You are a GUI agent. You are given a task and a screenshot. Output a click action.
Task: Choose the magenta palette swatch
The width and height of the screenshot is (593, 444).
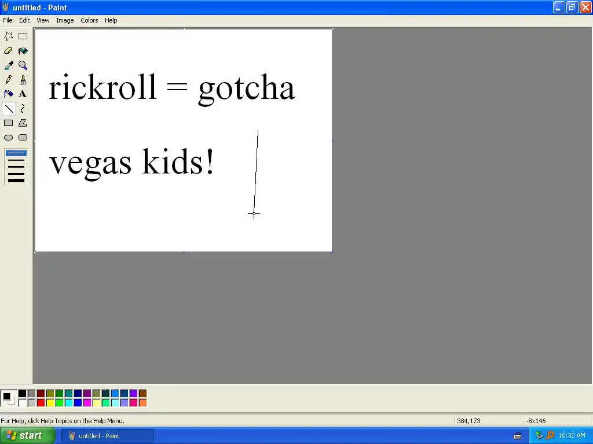pos(87,403)
